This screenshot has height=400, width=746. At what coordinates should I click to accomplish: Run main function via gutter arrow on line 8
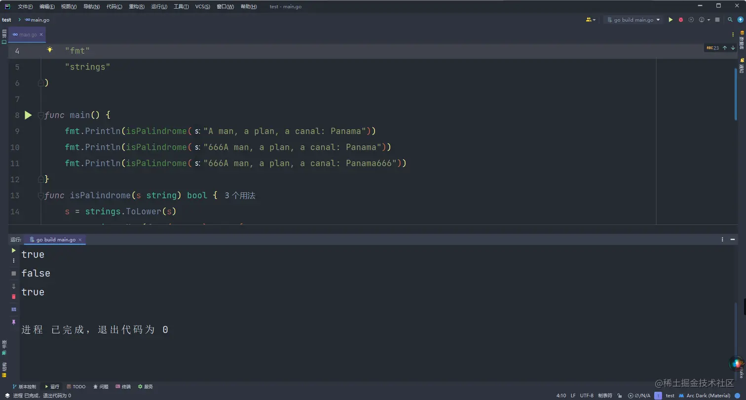pos(28,115)
